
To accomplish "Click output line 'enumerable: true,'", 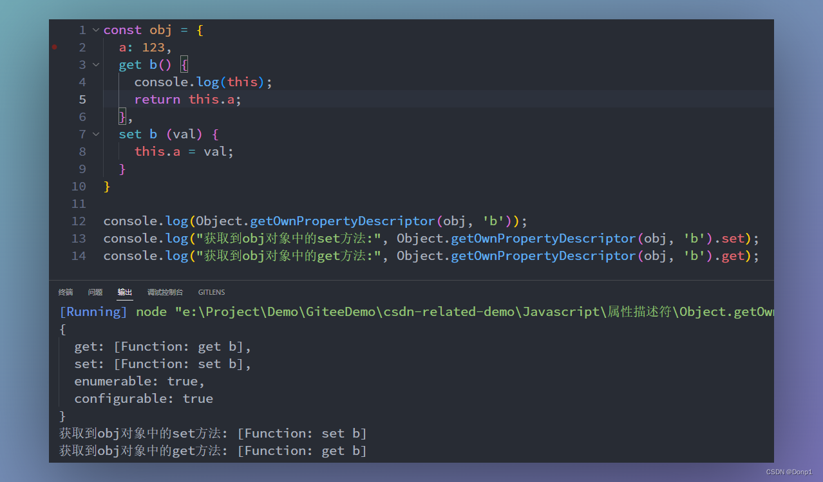I will (140, 381).
